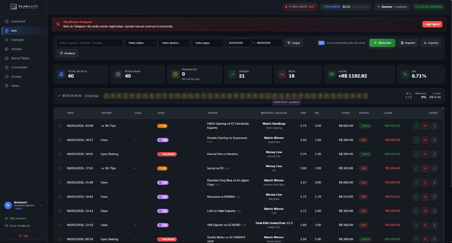
Task: Open the end date picker 06/05/2026
Action: [x=269, y=43]
